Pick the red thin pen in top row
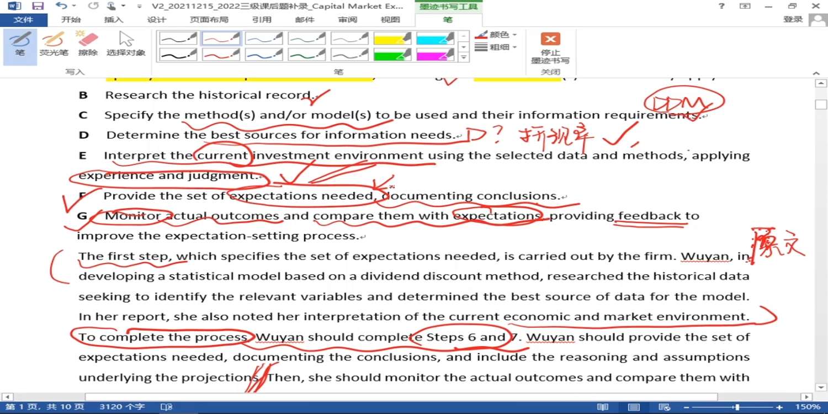This screenshot has height=414, width=828. point(221,38)
